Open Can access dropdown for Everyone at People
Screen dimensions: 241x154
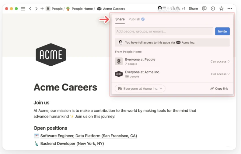(x=220, y=61)
